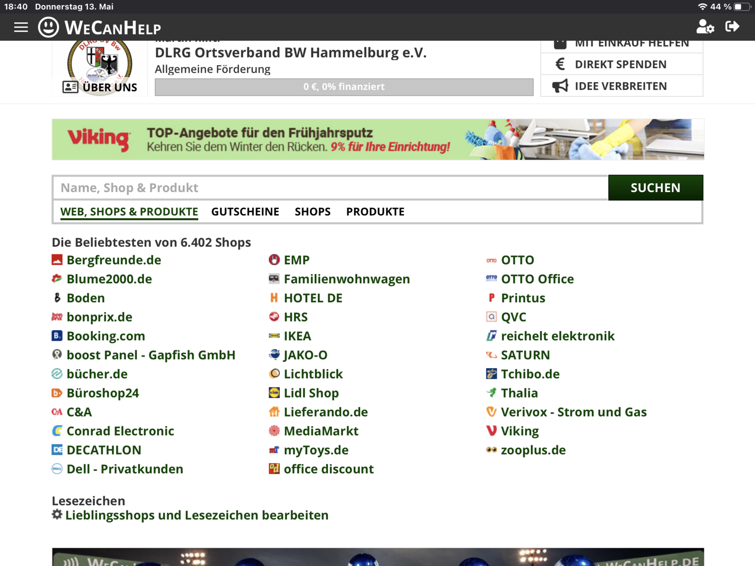Open the myToys.de shop link
The image size is (755, 566).
click(x=316, y=450)
